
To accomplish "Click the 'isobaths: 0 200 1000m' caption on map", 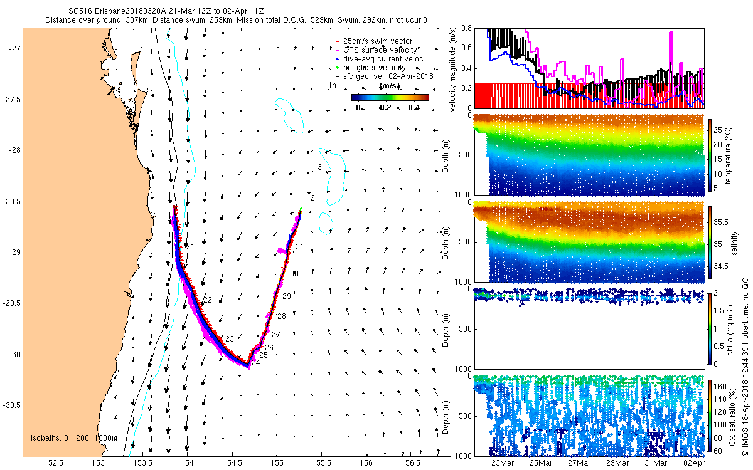I will click(74, 437).
